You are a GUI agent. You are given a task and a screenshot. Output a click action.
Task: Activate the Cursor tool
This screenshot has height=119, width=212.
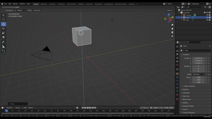click(4, 19)
